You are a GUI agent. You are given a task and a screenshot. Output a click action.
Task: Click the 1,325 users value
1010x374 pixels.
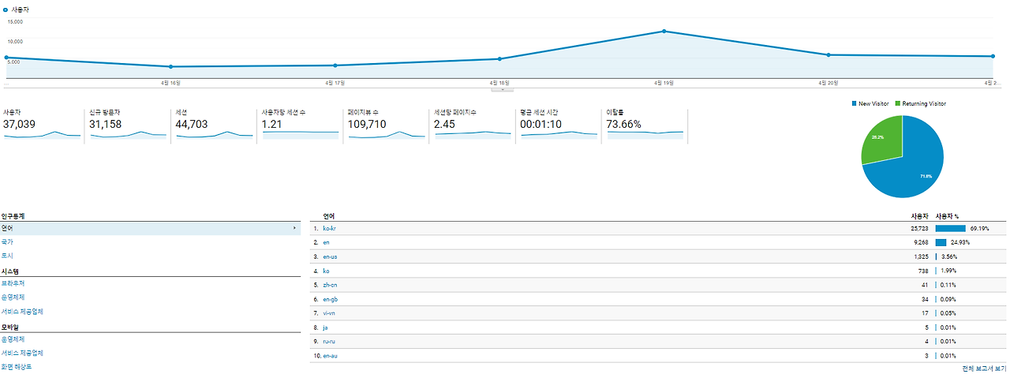tap(921, 256)
